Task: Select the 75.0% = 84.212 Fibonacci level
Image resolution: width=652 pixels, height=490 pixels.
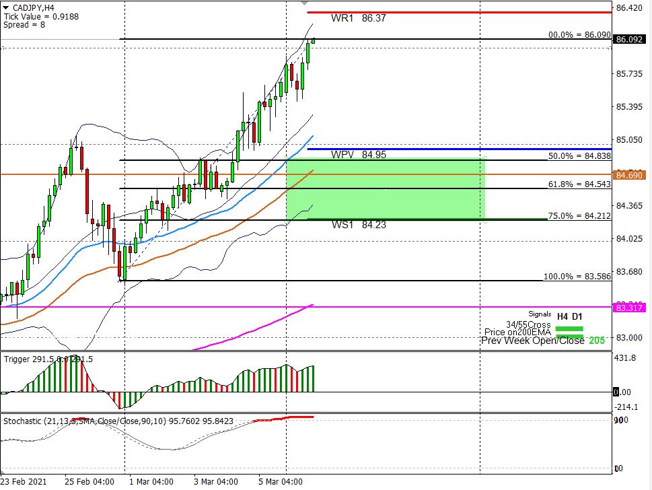Action: (x=579, y=216)
